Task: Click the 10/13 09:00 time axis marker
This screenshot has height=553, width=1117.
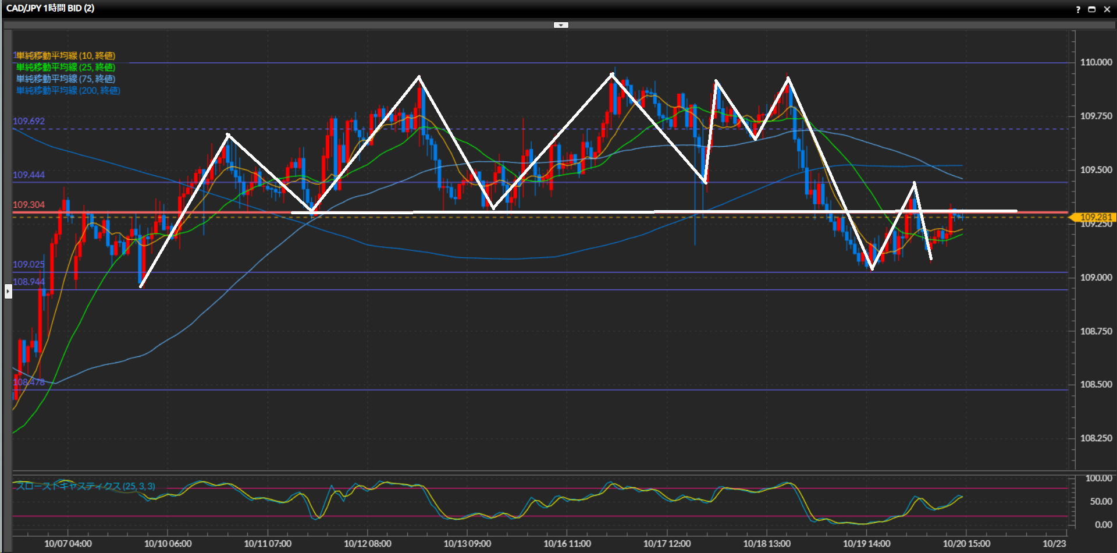Action: tap(467, 544)
